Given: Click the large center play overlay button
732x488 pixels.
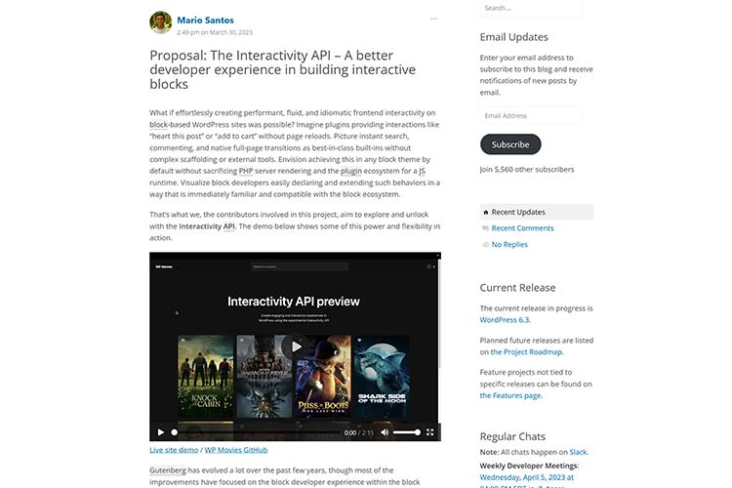Looking at the screenshot, I should coord(296,346).
